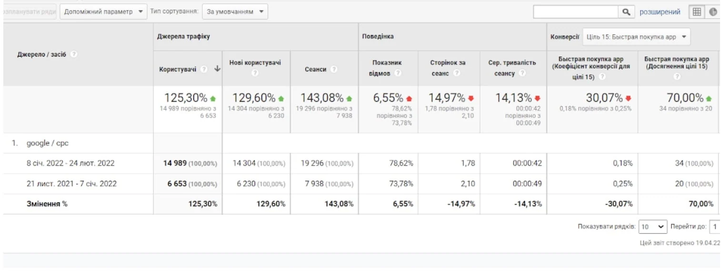Click the Джерела трафіку group header

[183, 37]
